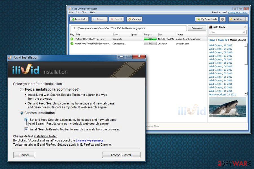Viewport: 254px width, 169px height.
Task: Click Cancel in iLivid Installation dialog
Action: coord(24,155)
